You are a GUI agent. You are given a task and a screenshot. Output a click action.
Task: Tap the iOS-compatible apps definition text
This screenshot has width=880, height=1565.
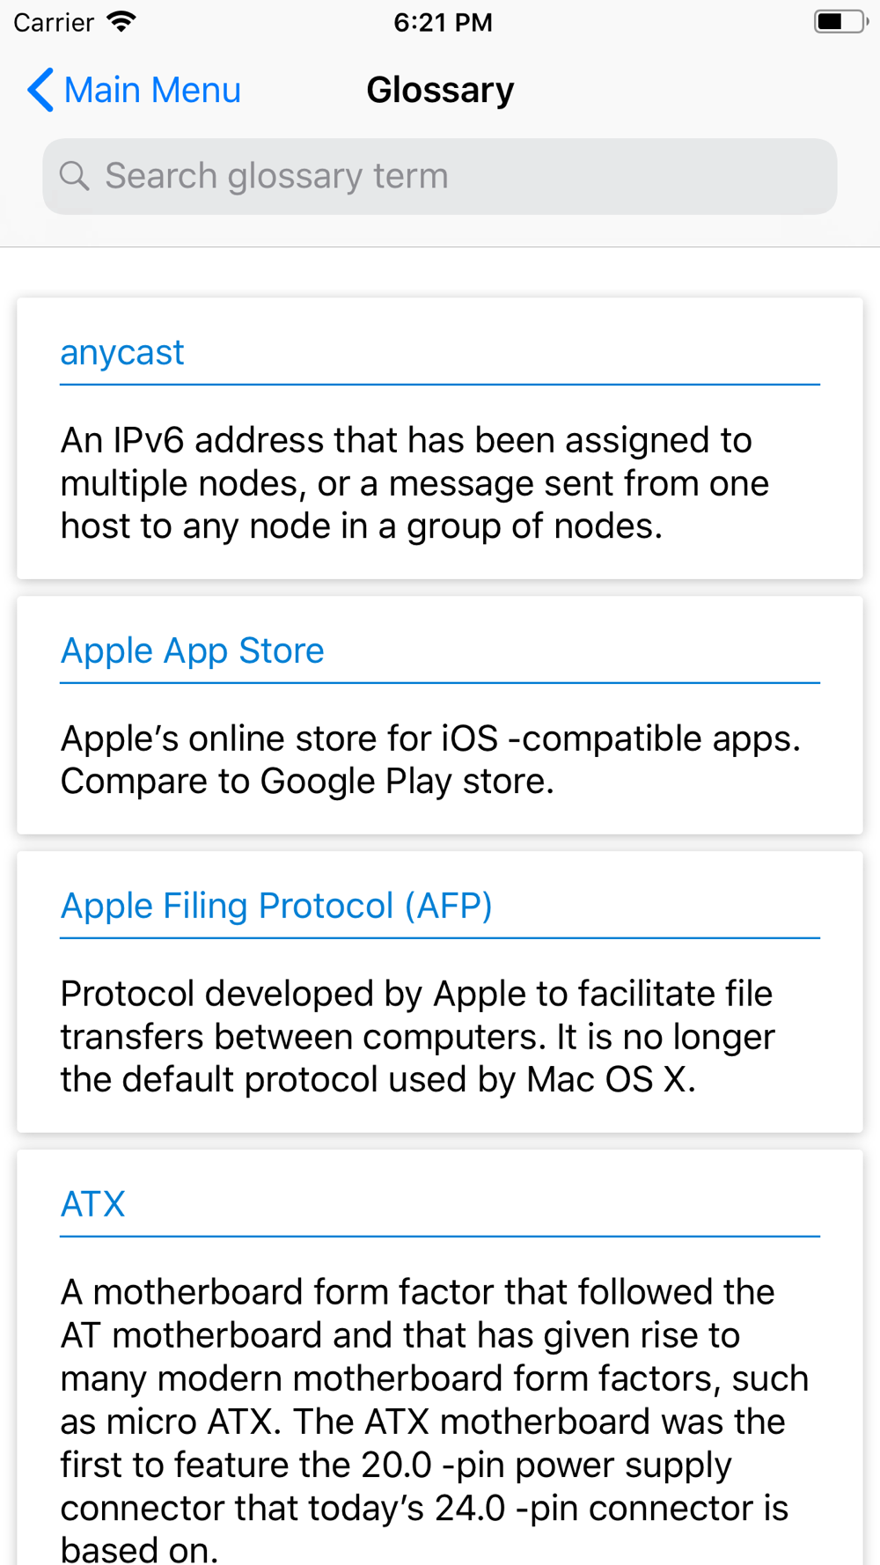pyautogui.click(x=430, y=760)
